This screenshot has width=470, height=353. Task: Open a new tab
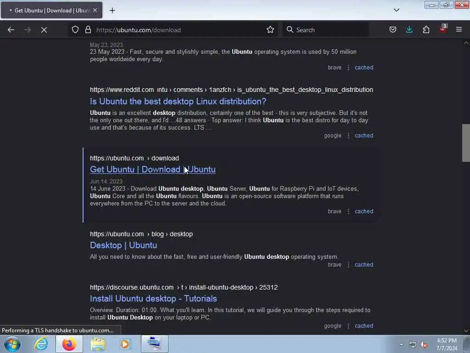112,11
